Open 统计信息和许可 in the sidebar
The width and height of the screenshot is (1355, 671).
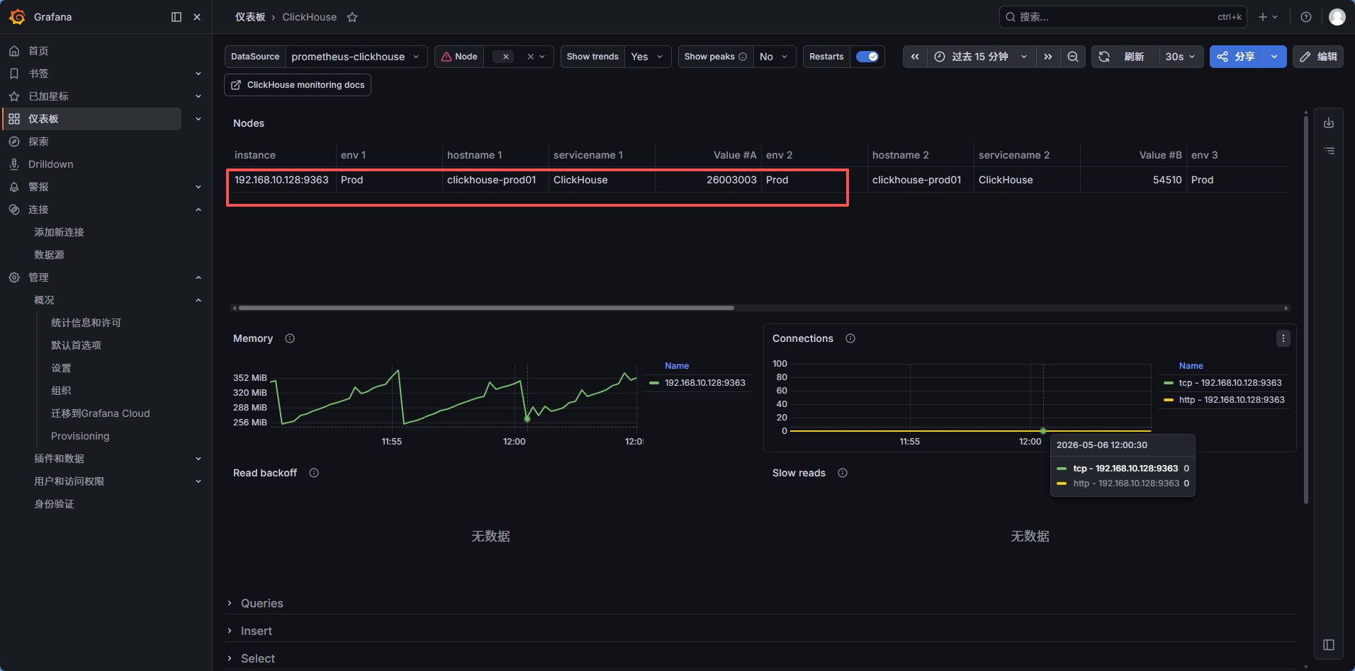pyautogui.click(x=86, y=323)
